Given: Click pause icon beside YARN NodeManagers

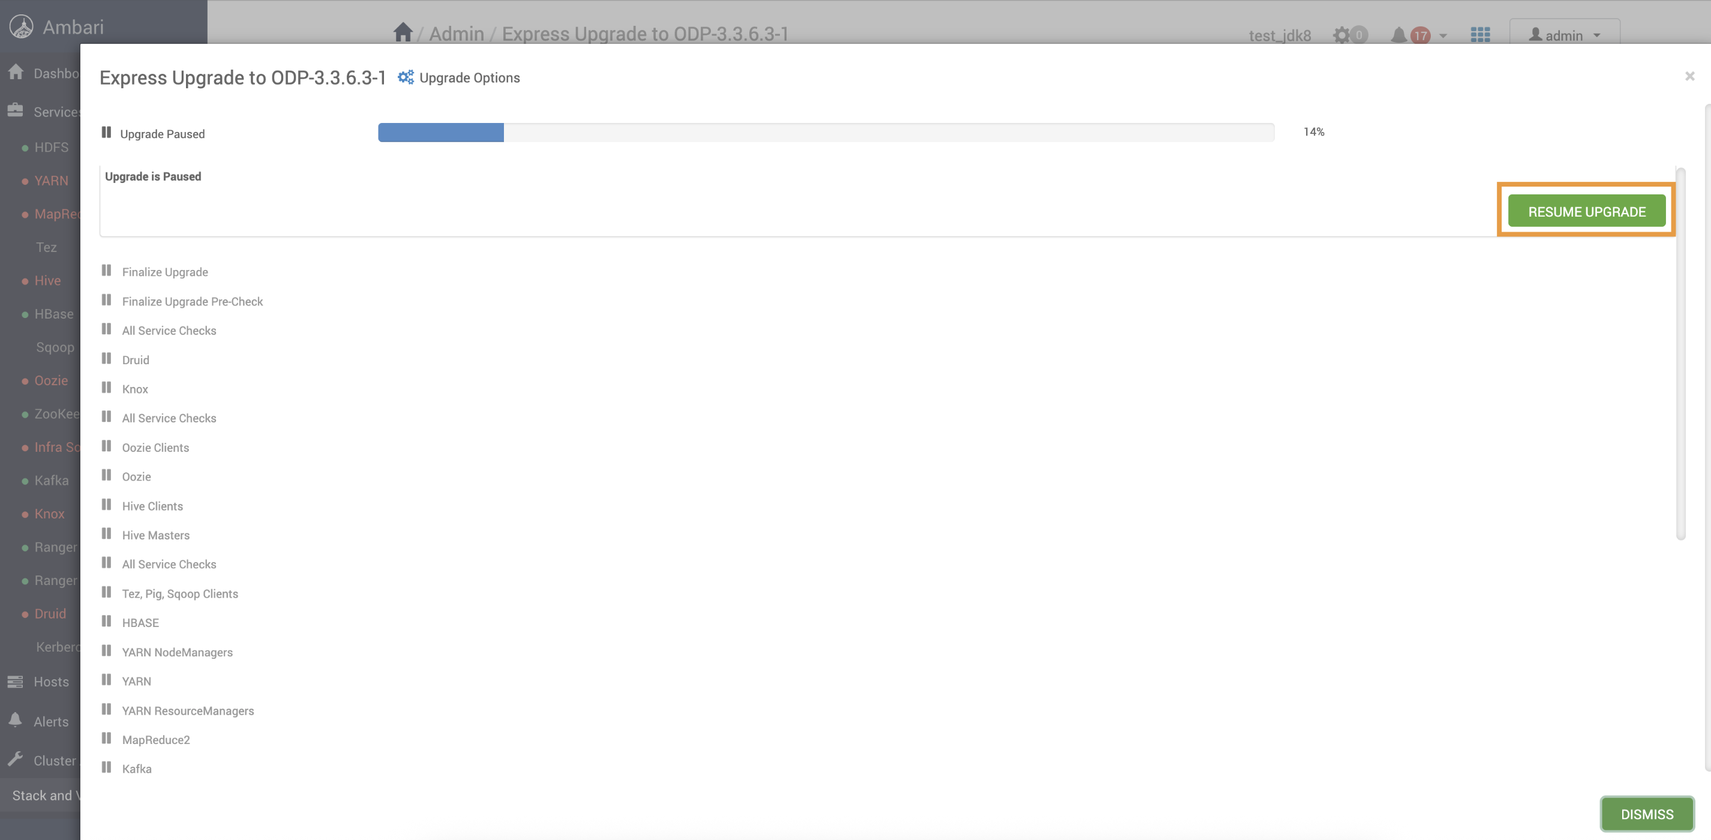Looking at the screenshot, I should (x=106, y=650).
